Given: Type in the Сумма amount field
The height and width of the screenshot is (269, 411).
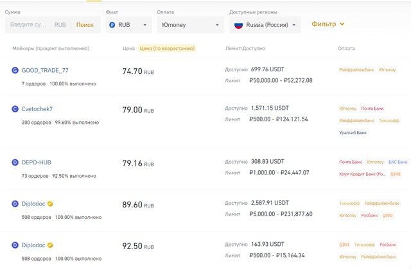Looking at the screenshot, I should [29, 25].
